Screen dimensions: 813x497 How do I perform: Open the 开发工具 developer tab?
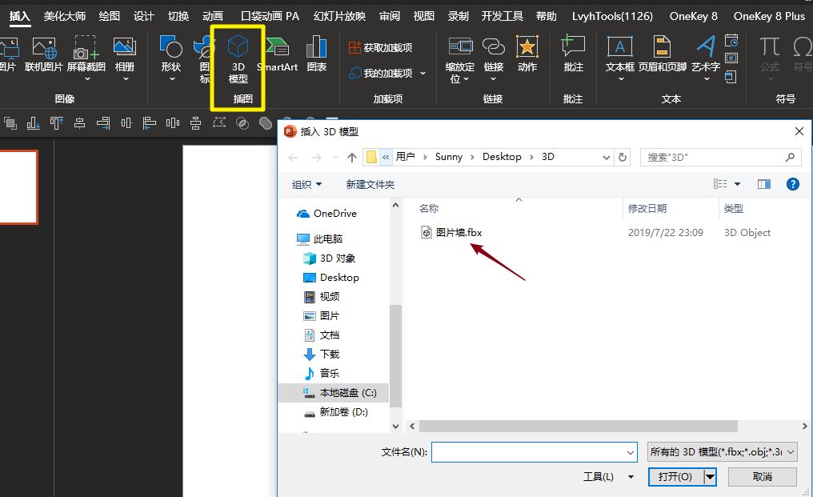[x=502, y=17]
